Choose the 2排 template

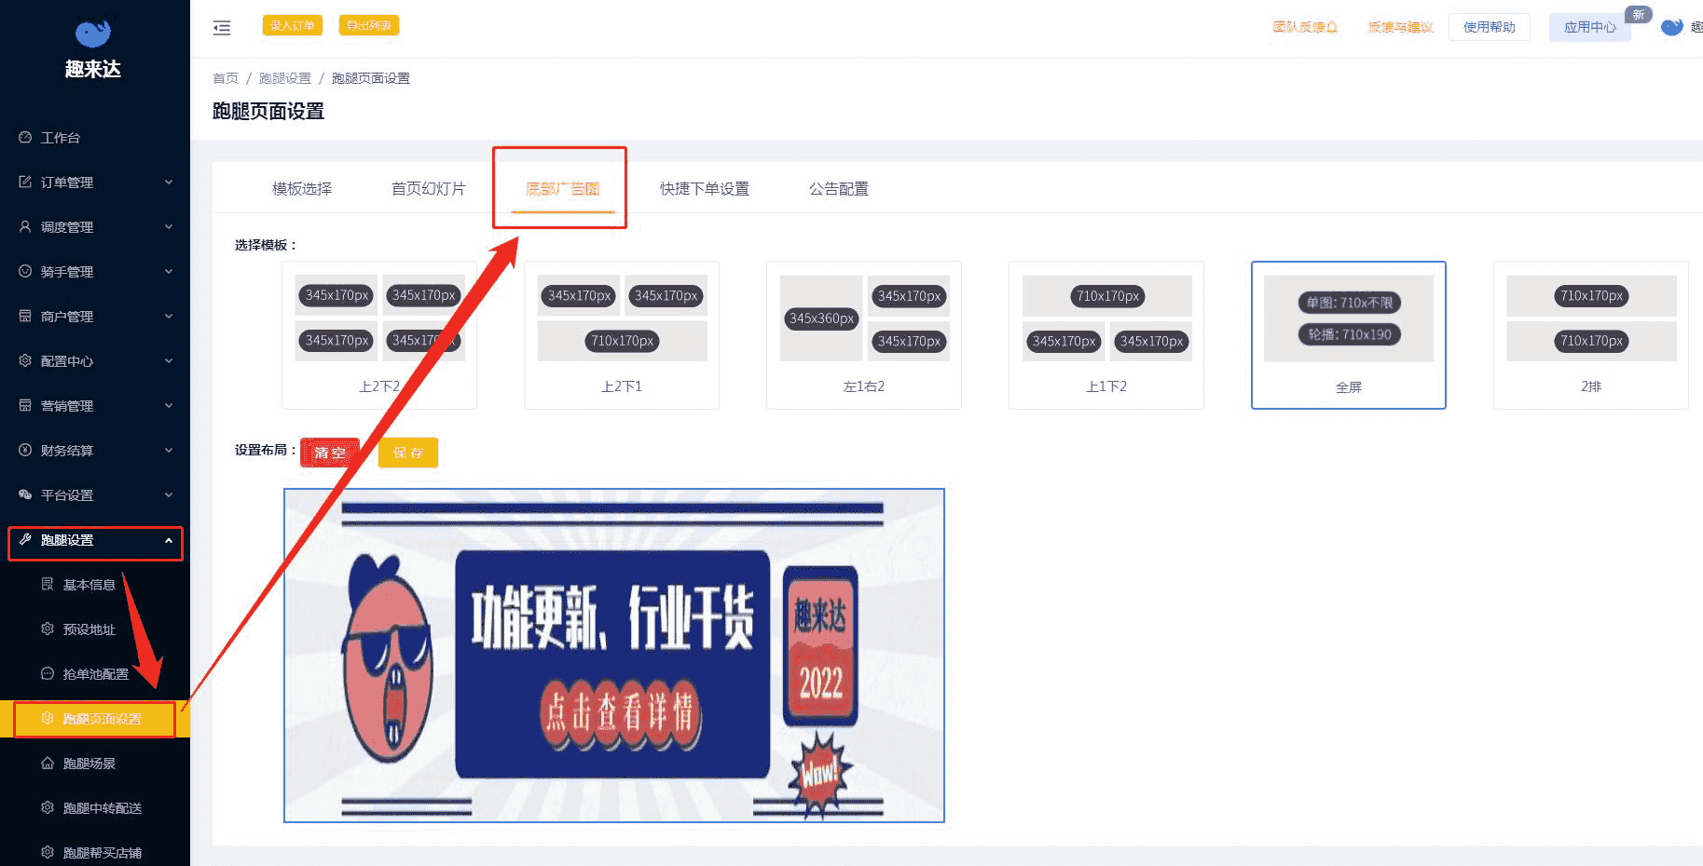[x=1591, y=335]
